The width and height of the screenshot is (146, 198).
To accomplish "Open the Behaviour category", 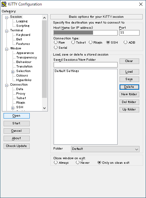I will pos(24,62).
